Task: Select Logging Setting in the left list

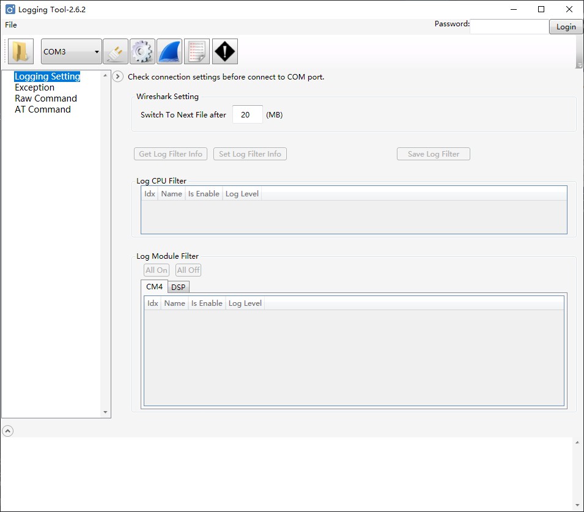Action: click(47, 76)
